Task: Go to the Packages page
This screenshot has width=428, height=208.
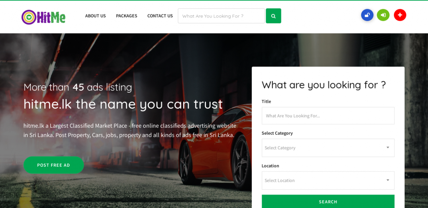Action: [127, 16]
